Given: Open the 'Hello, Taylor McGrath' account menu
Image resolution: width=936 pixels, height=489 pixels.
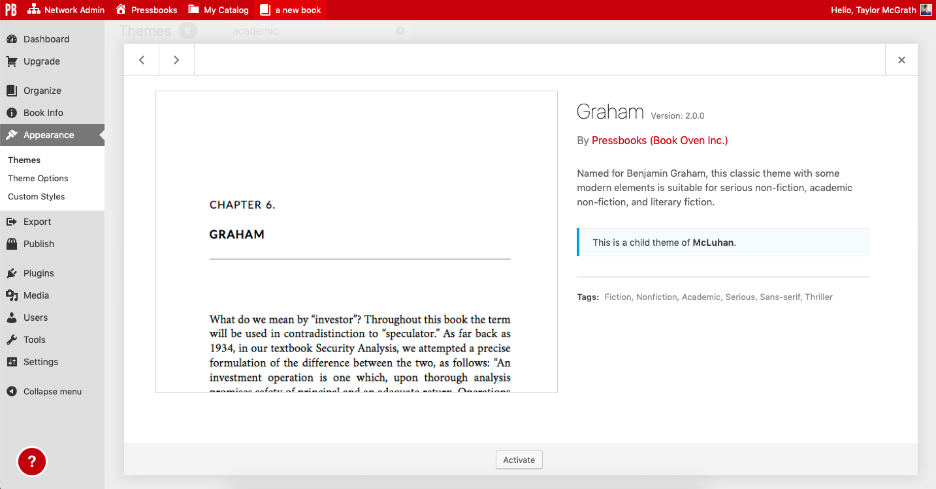Looking at the screenshot, I should [880, 10].
